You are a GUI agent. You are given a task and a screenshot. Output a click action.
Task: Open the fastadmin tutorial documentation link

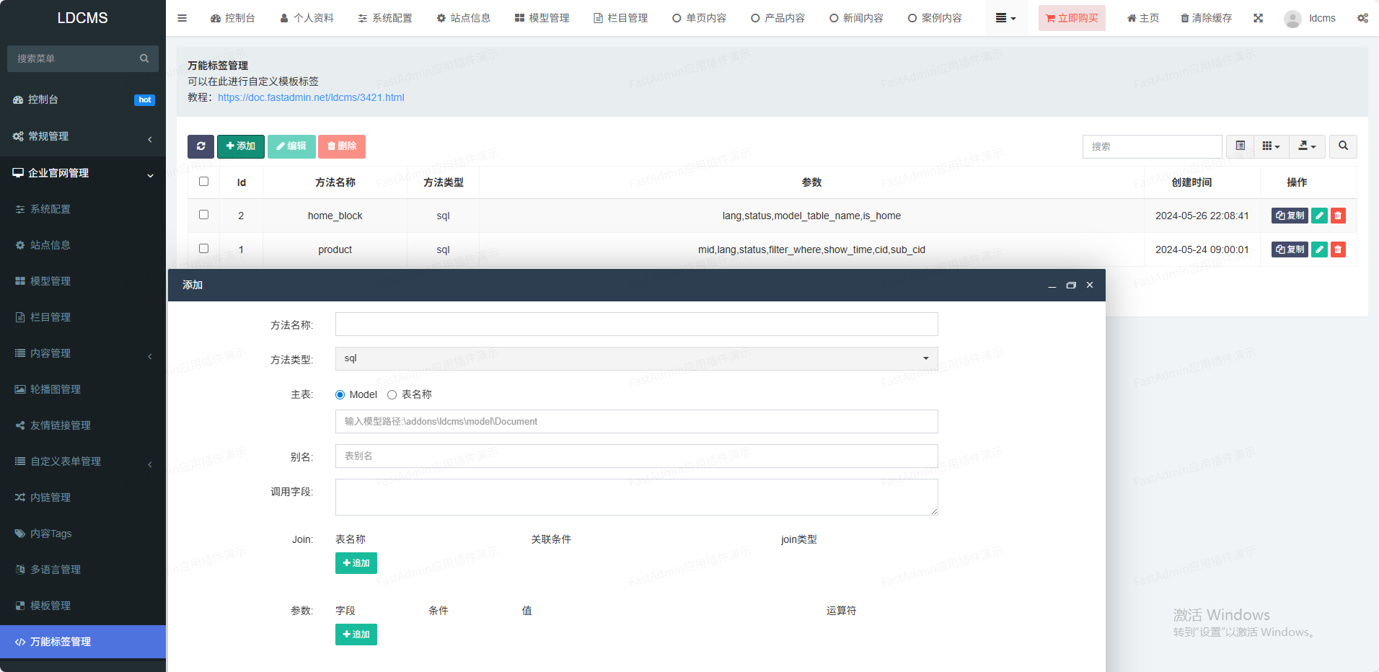point(311,97)
